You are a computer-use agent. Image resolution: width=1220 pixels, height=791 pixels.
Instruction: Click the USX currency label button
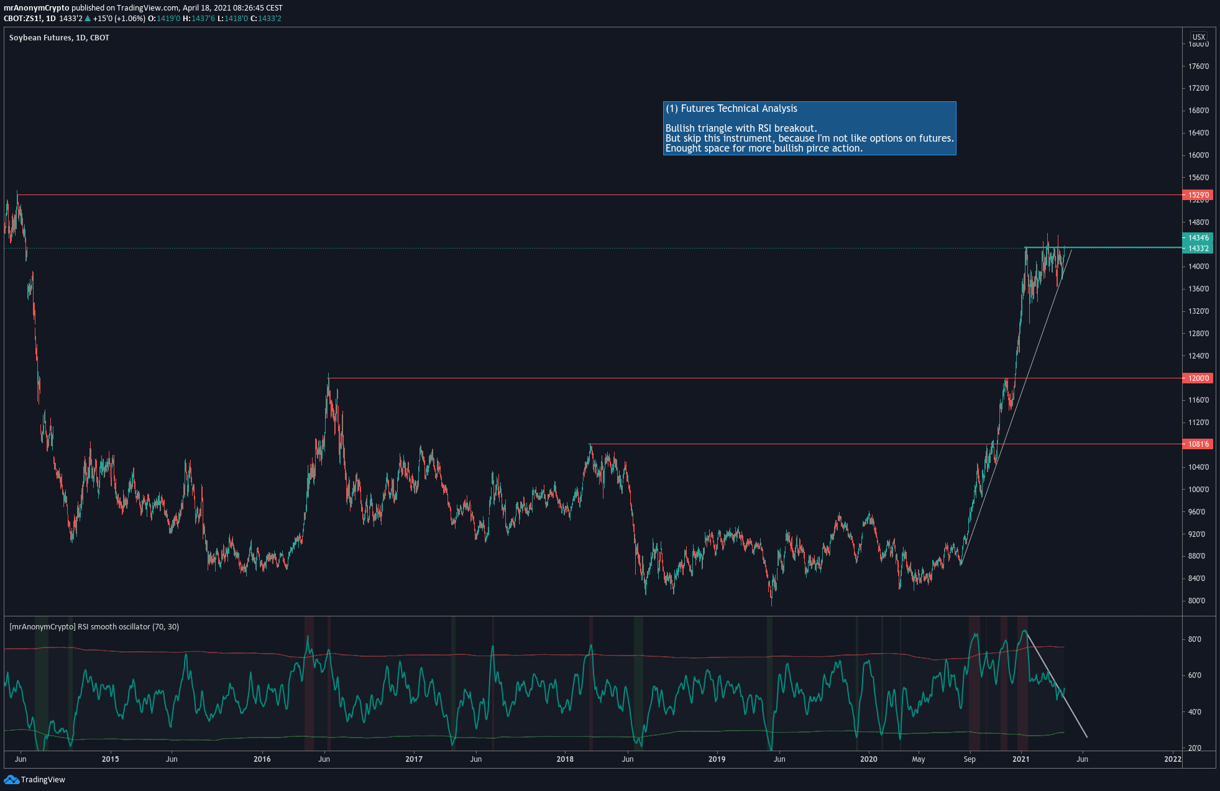click(1199, 37)
